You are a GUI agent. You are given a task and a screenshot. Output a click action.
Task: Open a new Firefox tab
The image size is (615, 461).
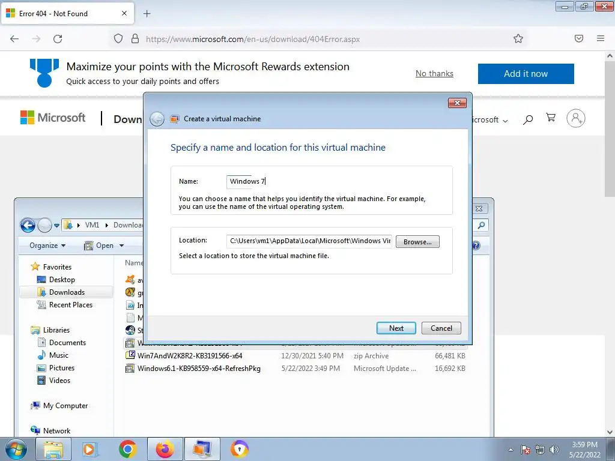[x=147, y=14]
